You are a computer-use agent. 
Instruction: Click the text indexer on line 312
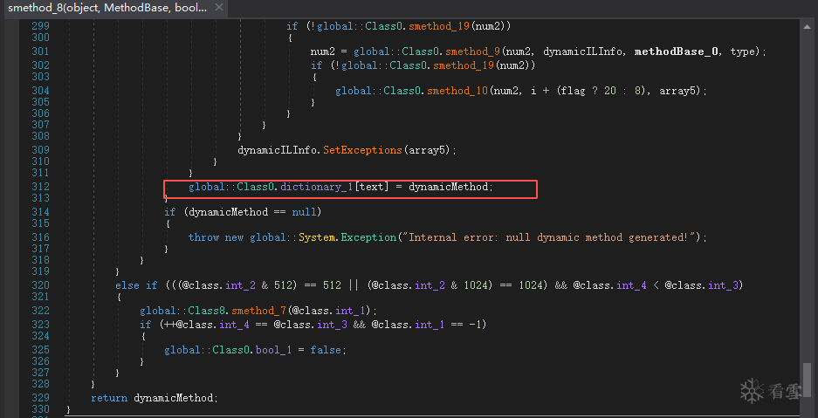click(x=371, y=187)
